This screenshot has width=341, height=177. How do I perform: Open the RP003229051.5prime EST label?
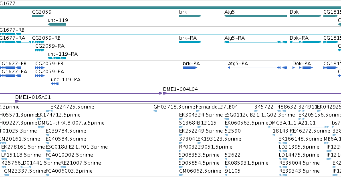pyautogui.click(x=206, y=147)
